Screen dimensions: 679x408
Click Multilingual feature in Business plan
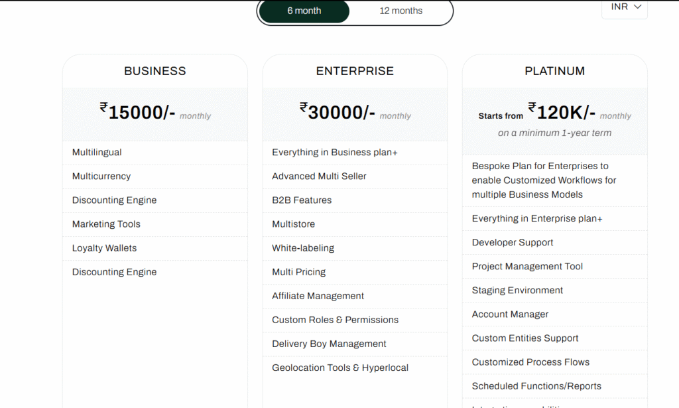pyautogui.click(x=97, y=153)
